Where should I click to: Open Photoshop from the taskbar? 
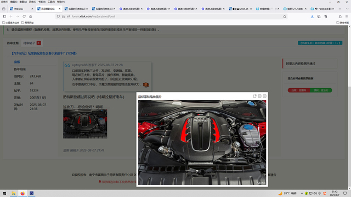pos(32,193)
